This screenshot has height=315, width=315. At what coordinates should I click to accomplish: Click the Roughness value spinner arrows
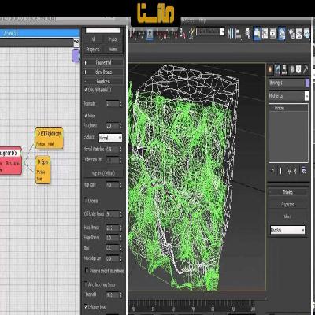pyautogui.click(x=120, y=126)
